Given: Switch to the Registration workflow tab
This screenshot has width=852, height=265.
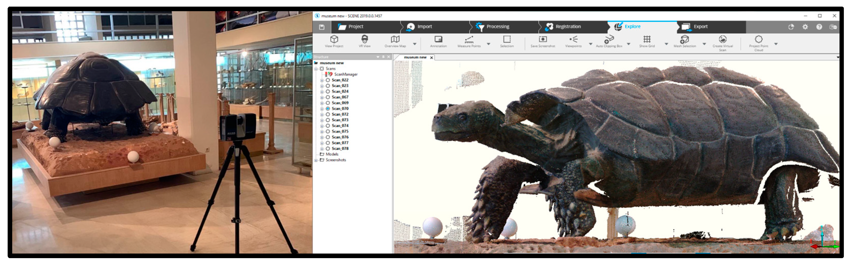Looking at the screenshot, I should (x=568, y=27).
